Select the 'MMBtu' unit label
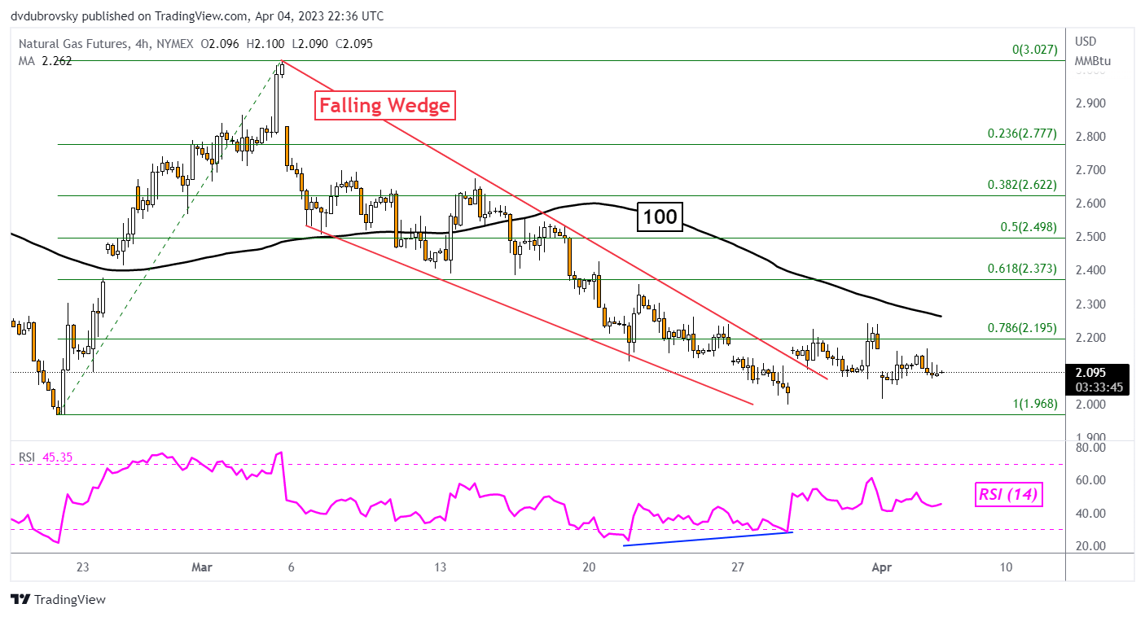The height and width of the screenshot is (617, 1145). pyautogui.click(x=1093, y=61)
